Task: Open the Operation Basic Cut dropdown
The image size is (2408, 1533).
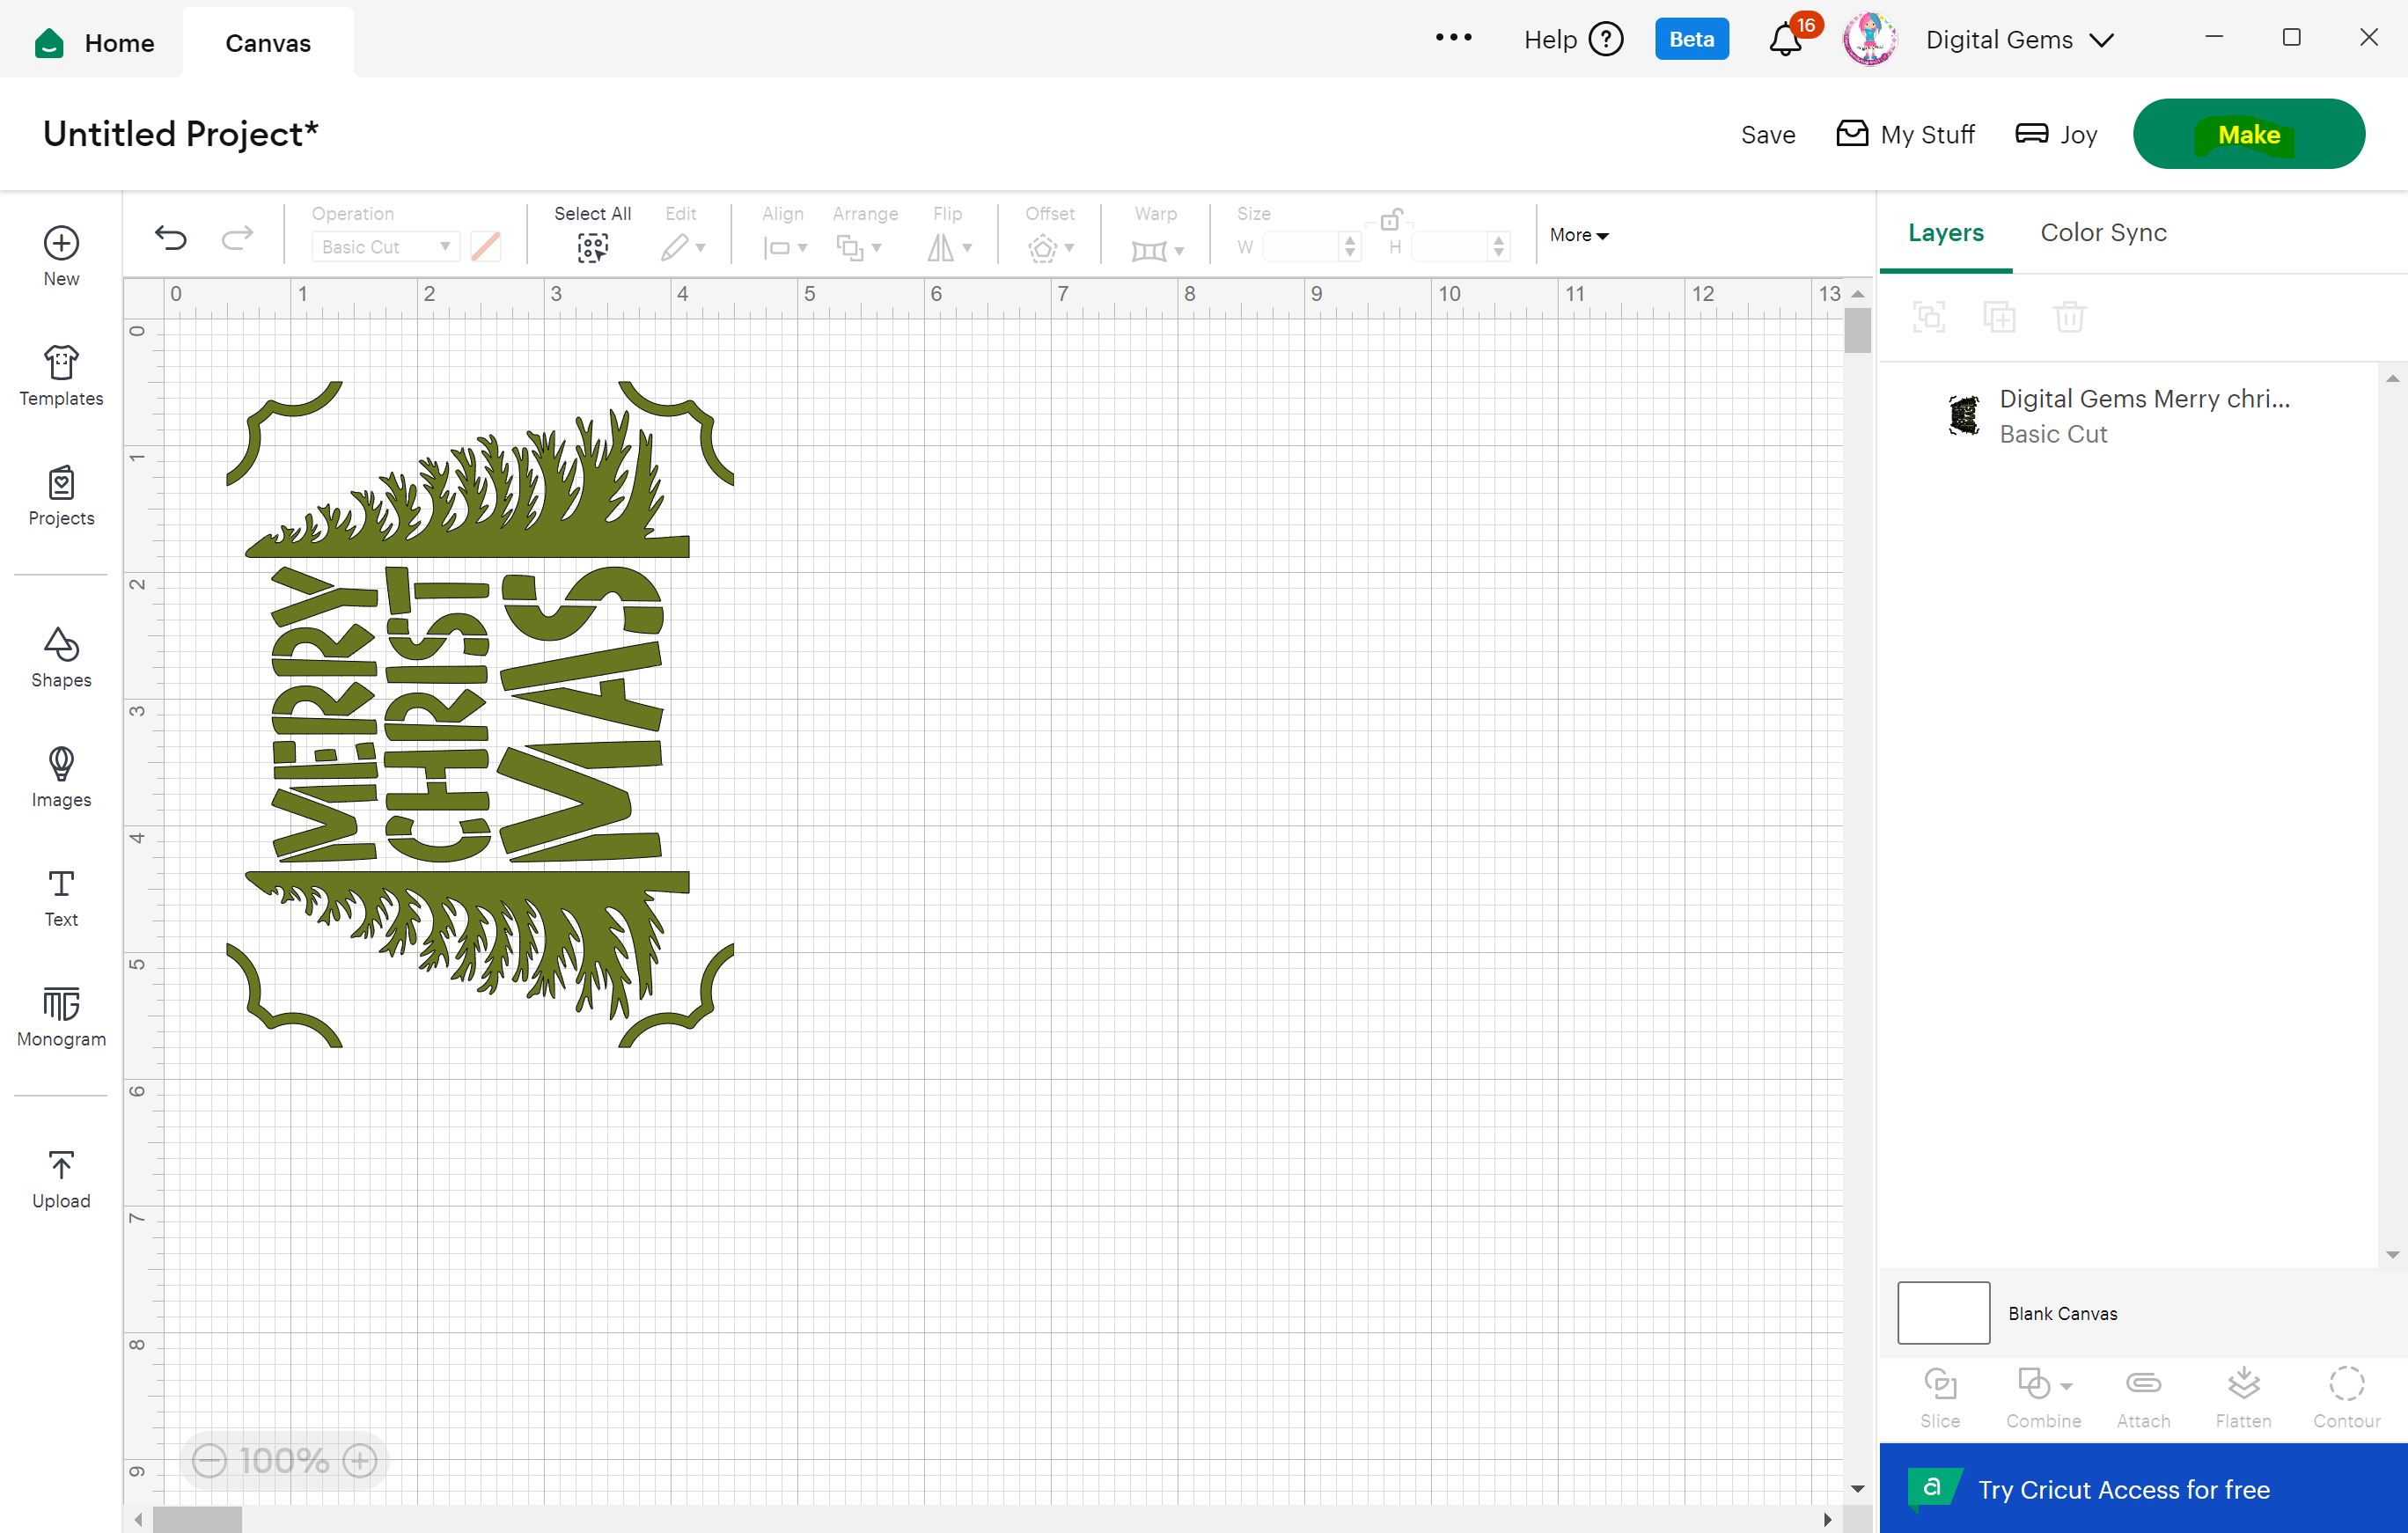Action: [385, 246]
